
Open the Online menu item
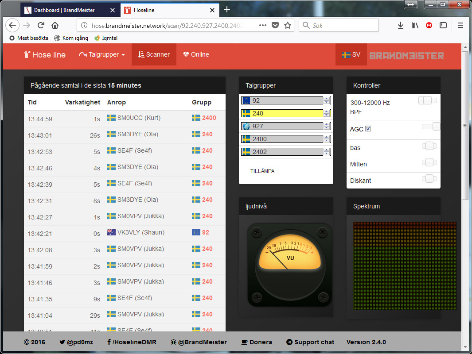195,54
